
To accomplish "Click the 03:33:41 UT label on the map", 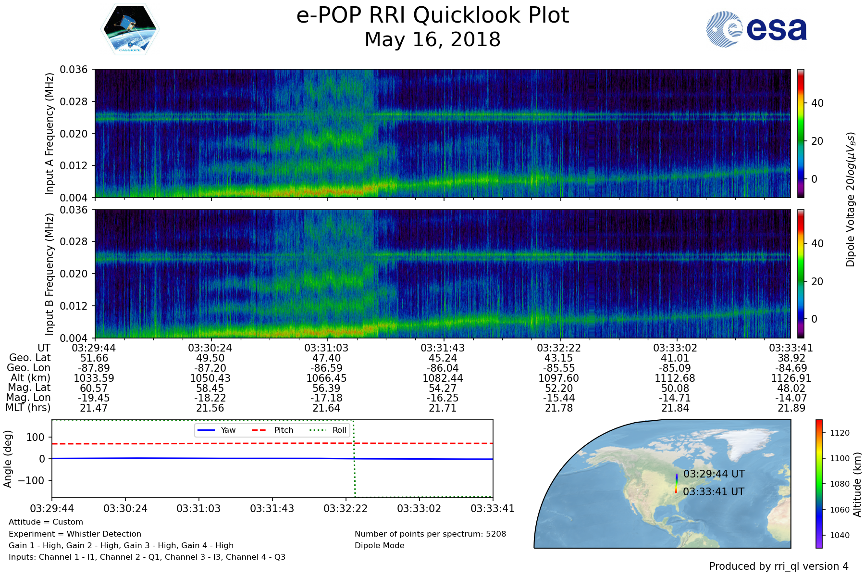I will click(714, 492).
